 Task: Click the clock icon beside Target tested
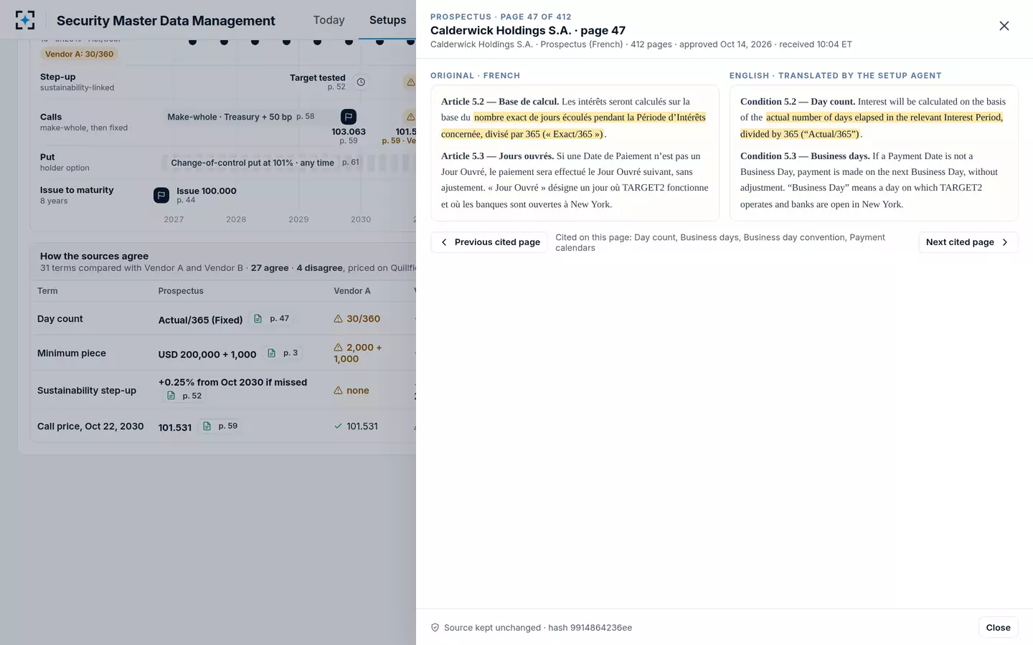pyautogui.click(x=361, y=82)
